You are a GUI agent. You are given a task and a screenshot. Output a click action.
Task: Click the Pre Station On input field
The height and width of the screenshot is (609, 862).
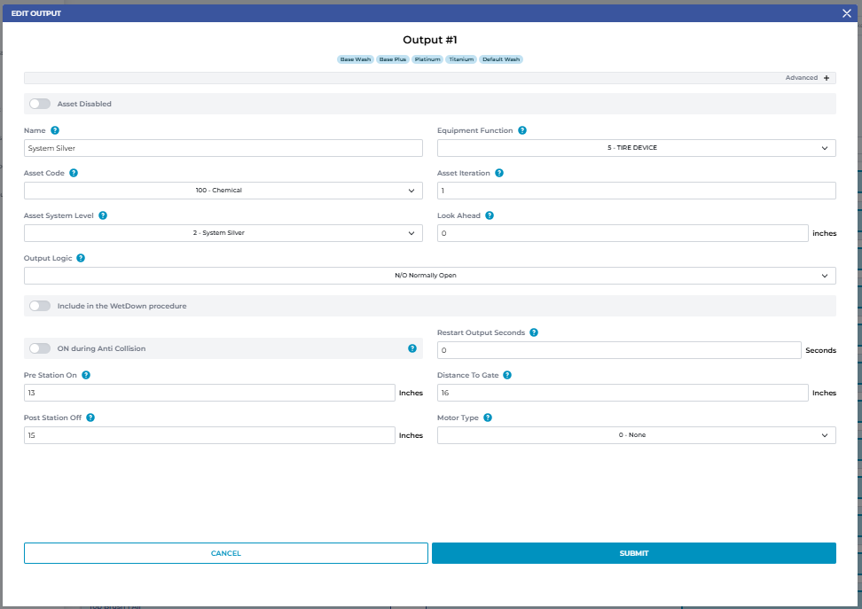(x=208, y=393)
